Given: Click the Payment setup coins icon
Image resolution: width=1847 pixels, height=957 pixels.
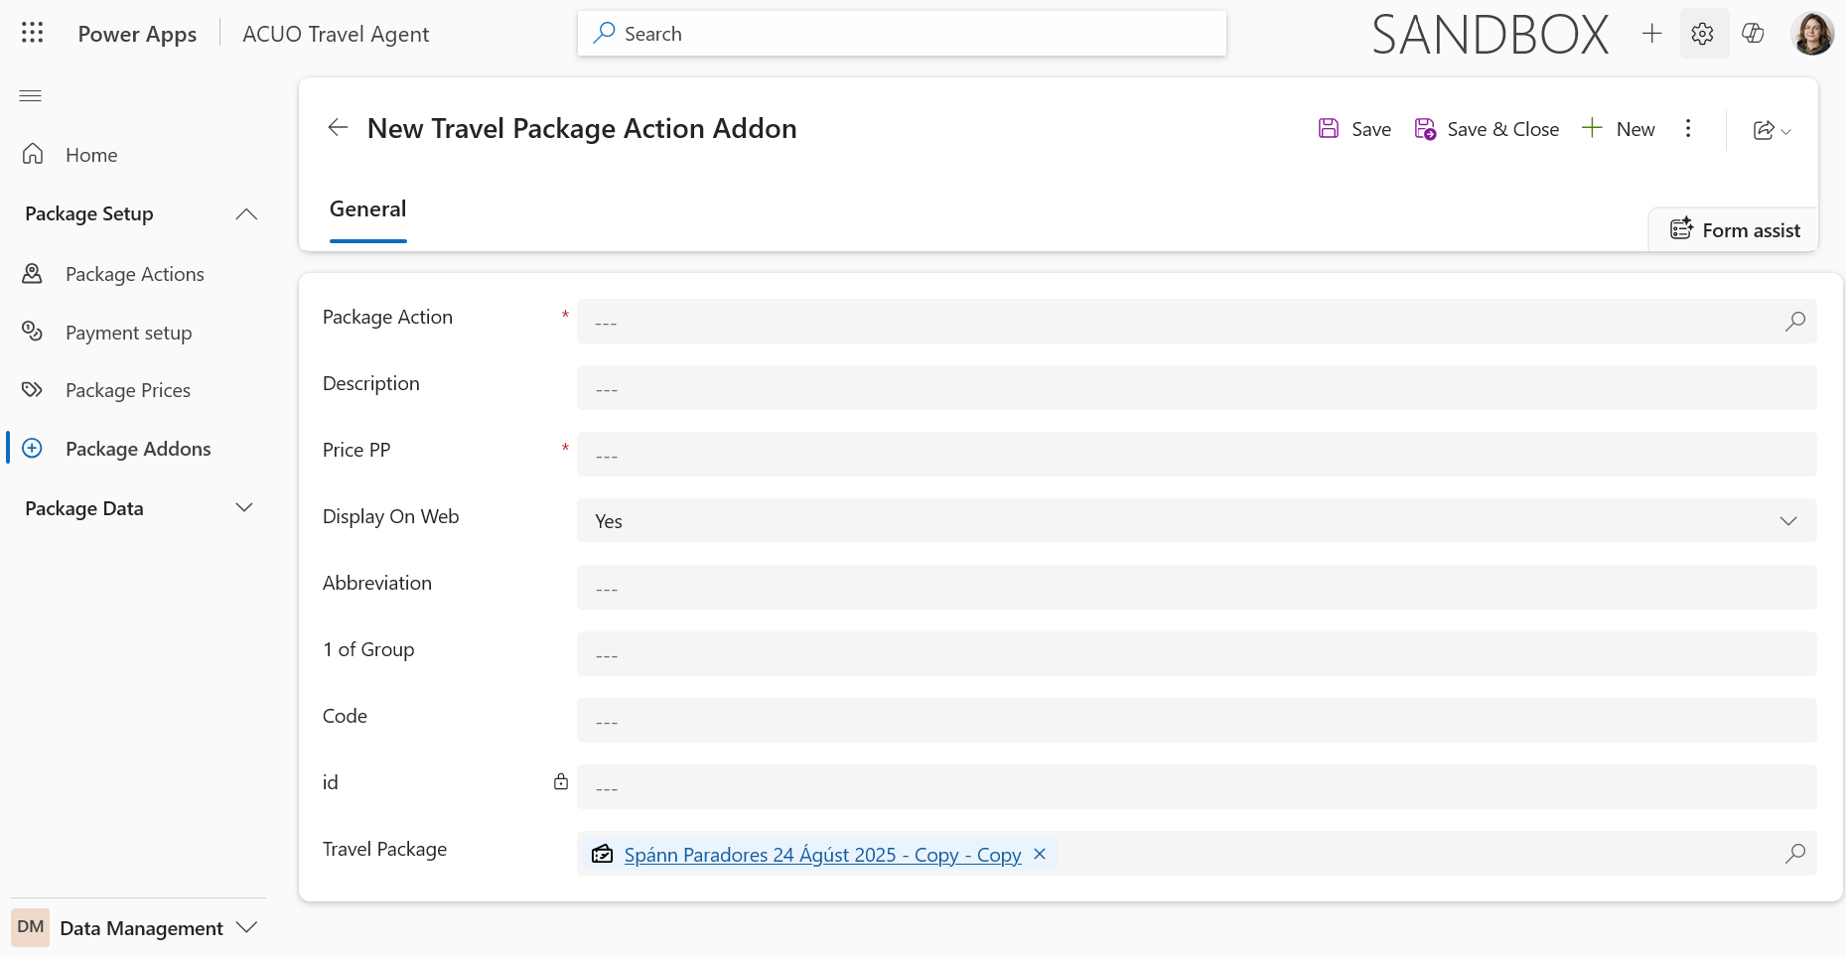Looking at the screenshot, I should (x=33, y=332).
